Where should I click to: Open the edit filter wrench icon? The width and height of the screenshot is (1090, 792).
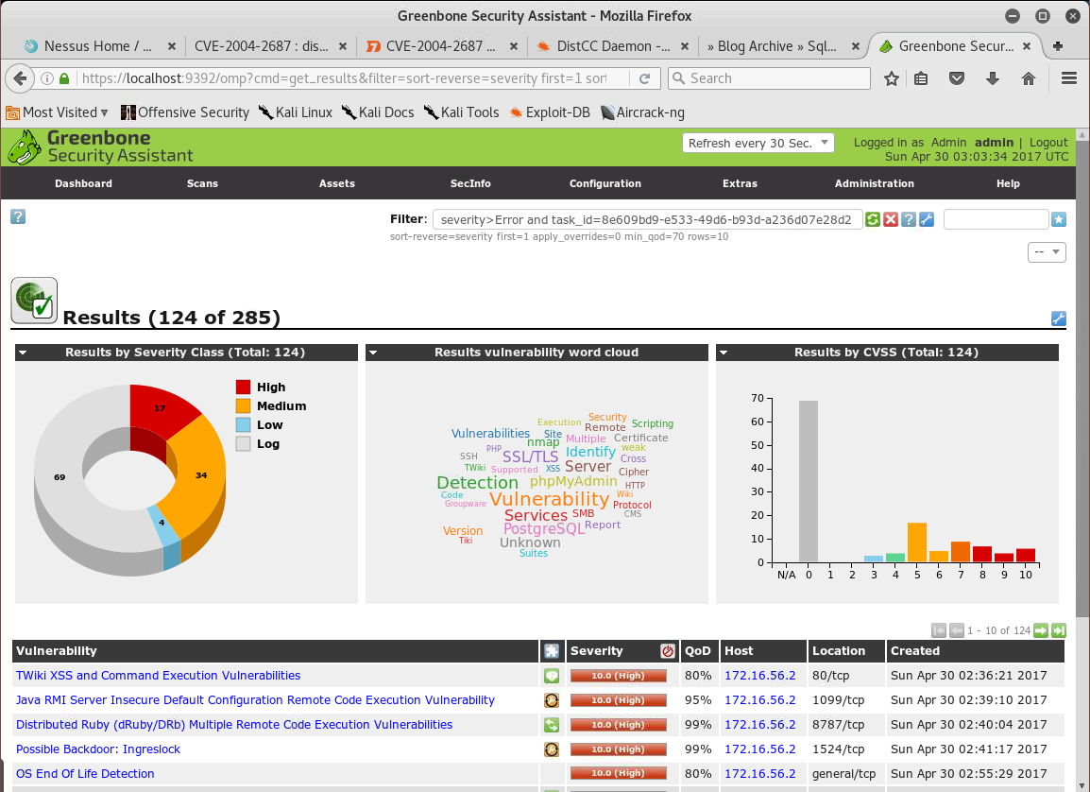pyautogui.click(x=927, y=219)
